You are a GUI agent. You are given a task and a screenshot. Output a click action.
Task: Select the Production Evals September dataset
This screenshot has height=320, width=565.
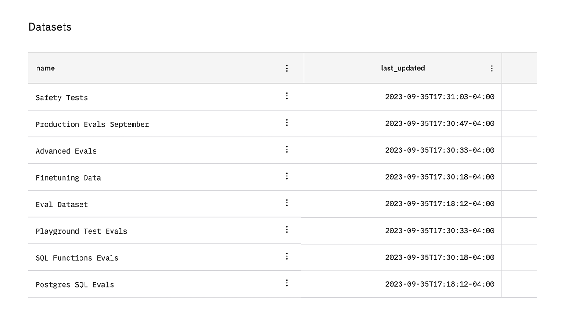coord(92,124)
